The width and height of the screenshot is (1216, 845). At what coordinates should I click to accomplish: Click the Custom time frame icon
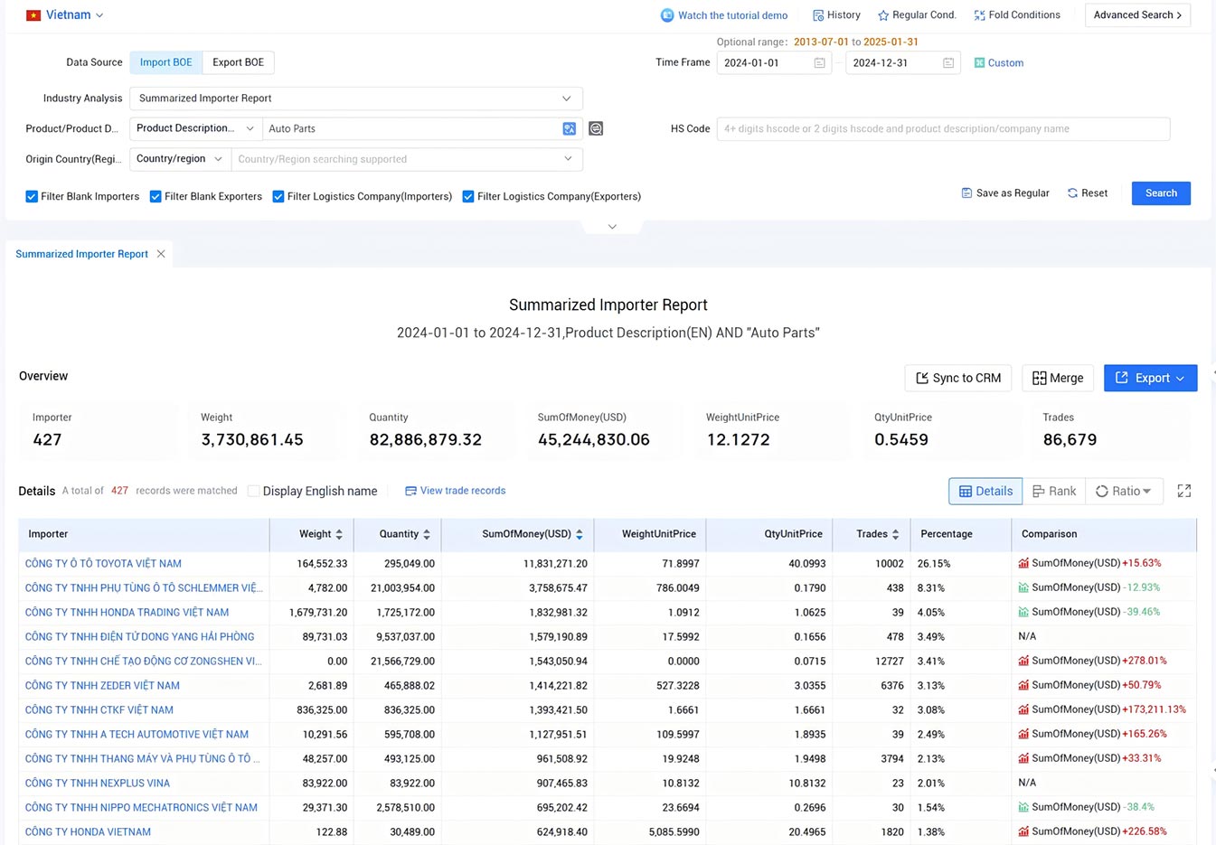coord(979,63)
